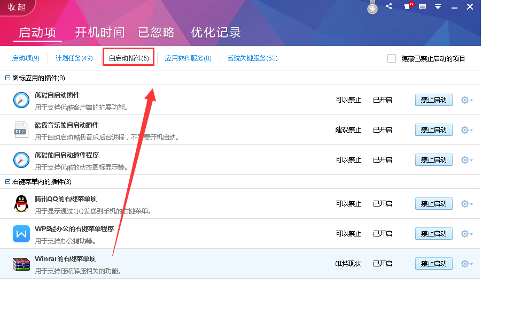Open gear settings for 腾讯QQ的右键菜单项
513x321 pixels.
point(467,204)
